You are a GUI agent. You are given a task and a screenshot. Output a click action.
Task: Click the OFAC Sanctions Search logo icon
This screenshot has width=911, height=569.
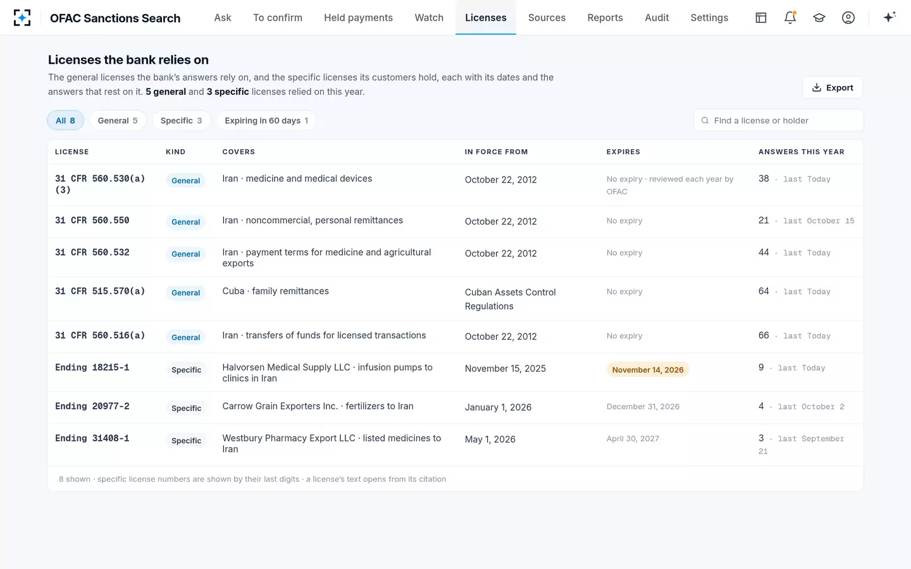22,18
